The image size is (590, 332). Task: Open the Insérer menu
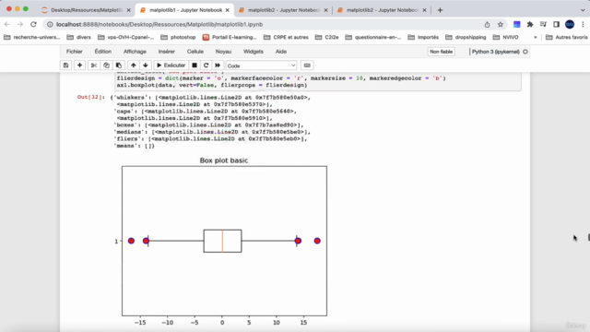(166, 52)
